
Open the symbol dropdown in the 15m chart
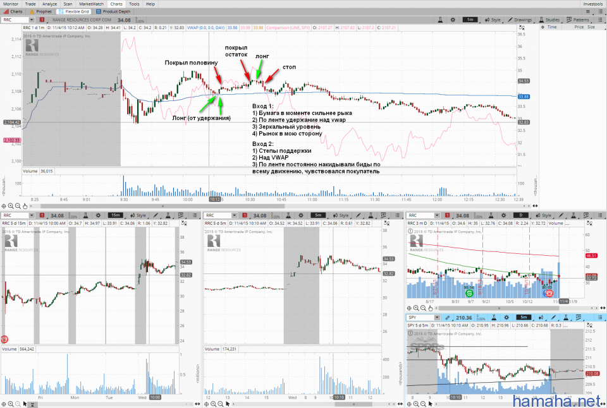point(32,215)
